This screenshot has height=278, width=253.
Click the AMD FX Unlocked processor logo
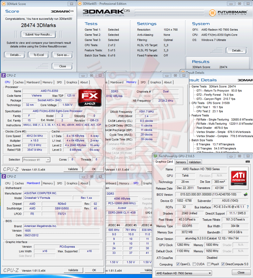point(90,98)
